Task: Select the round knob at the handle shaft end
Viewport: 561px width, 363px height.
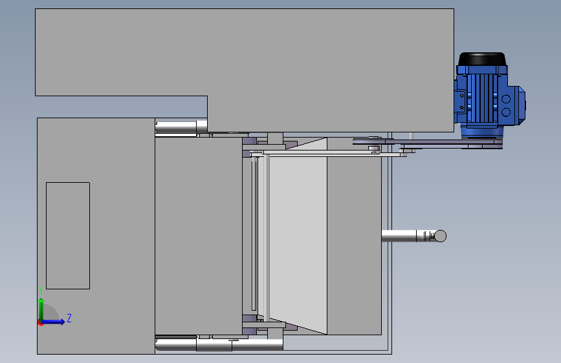Action: (x=441, y=236)
